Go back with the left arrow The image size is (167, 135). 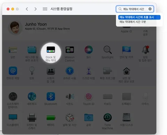27,9
